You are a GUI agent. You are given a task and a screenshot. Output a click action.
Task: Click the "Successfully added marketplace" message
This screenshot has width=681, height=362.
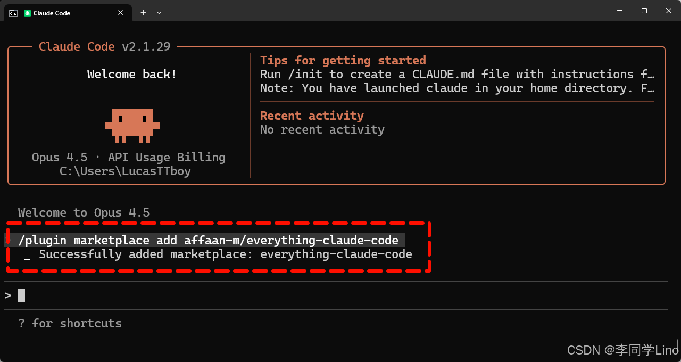(225, 254)
